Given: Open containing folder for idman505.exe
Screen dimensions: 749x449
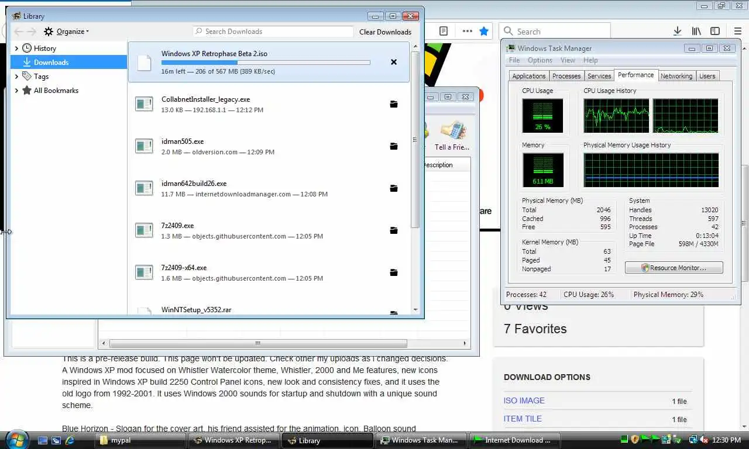Looking at the screenshot, I should click(394, 146).
